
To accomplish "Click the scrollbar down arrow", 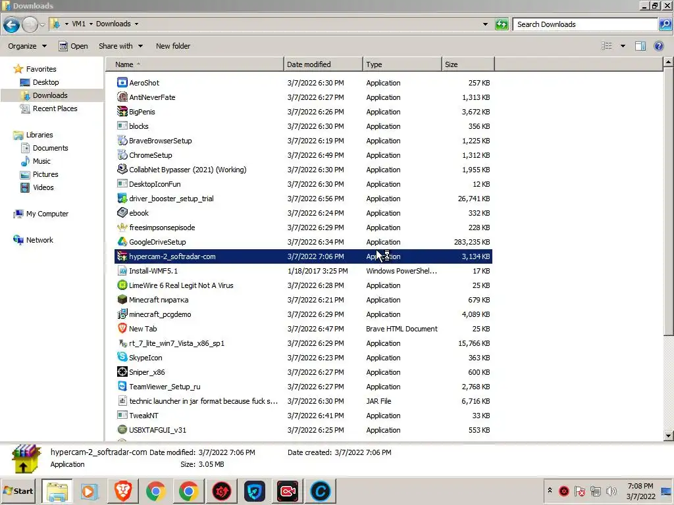I will pos(668,436).
